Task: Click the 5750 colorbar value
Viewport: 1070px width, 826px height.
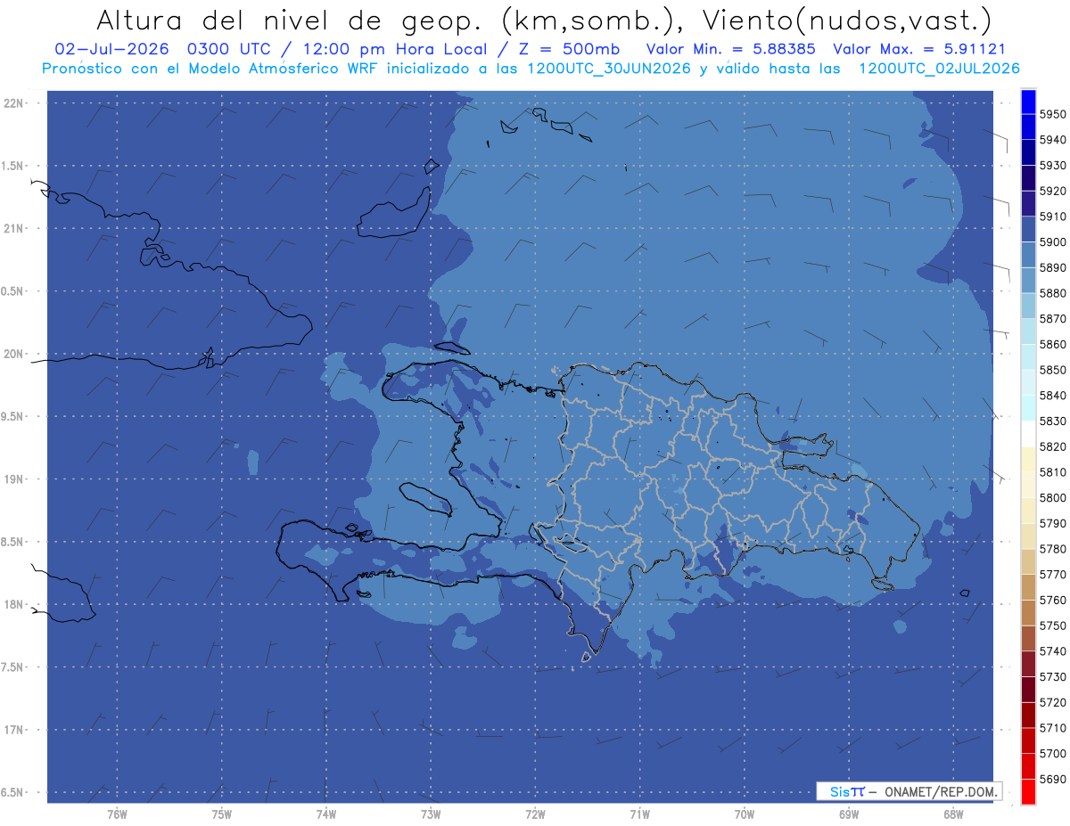Action: click(x=1053, y=626)
